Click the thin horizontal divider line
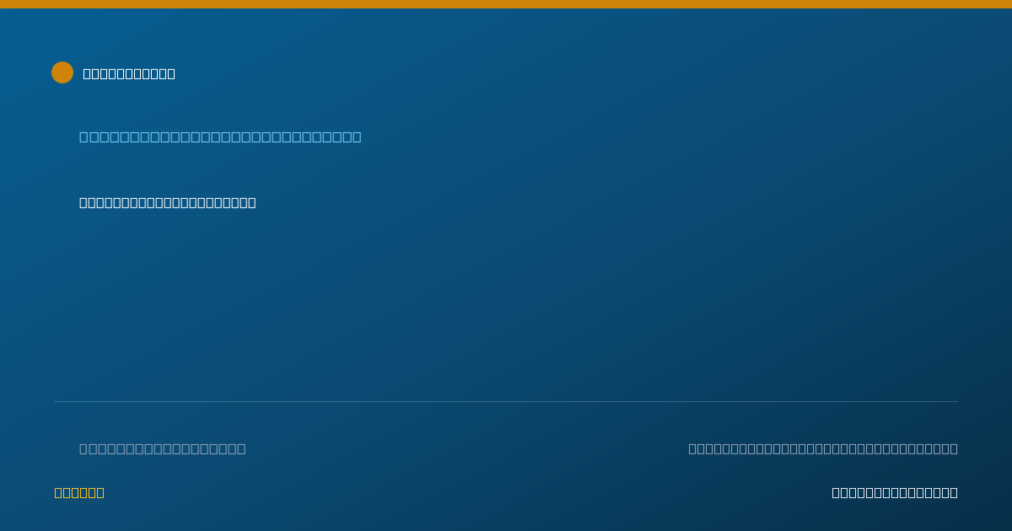The width and height of the screenshot is (1012, 531). click(506, 401)
